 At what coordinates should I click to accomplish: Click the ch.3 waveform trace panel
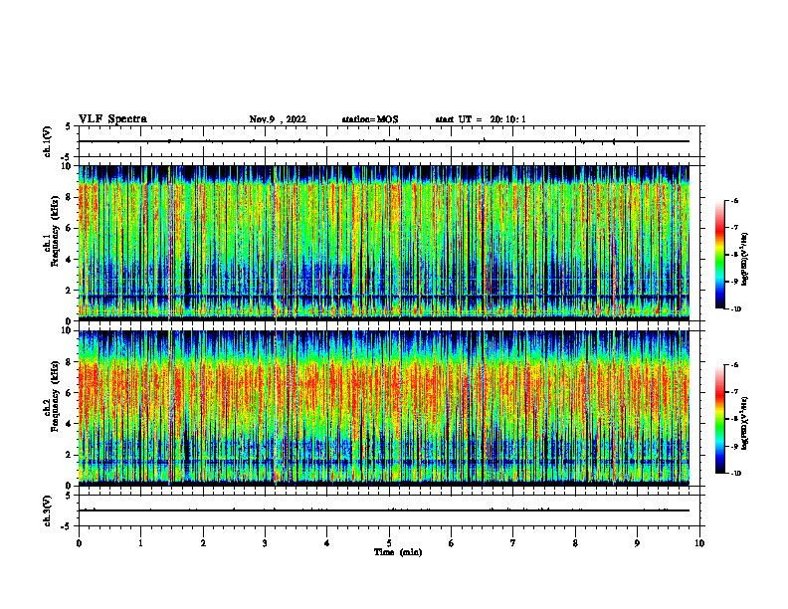(x=389, y=510)
